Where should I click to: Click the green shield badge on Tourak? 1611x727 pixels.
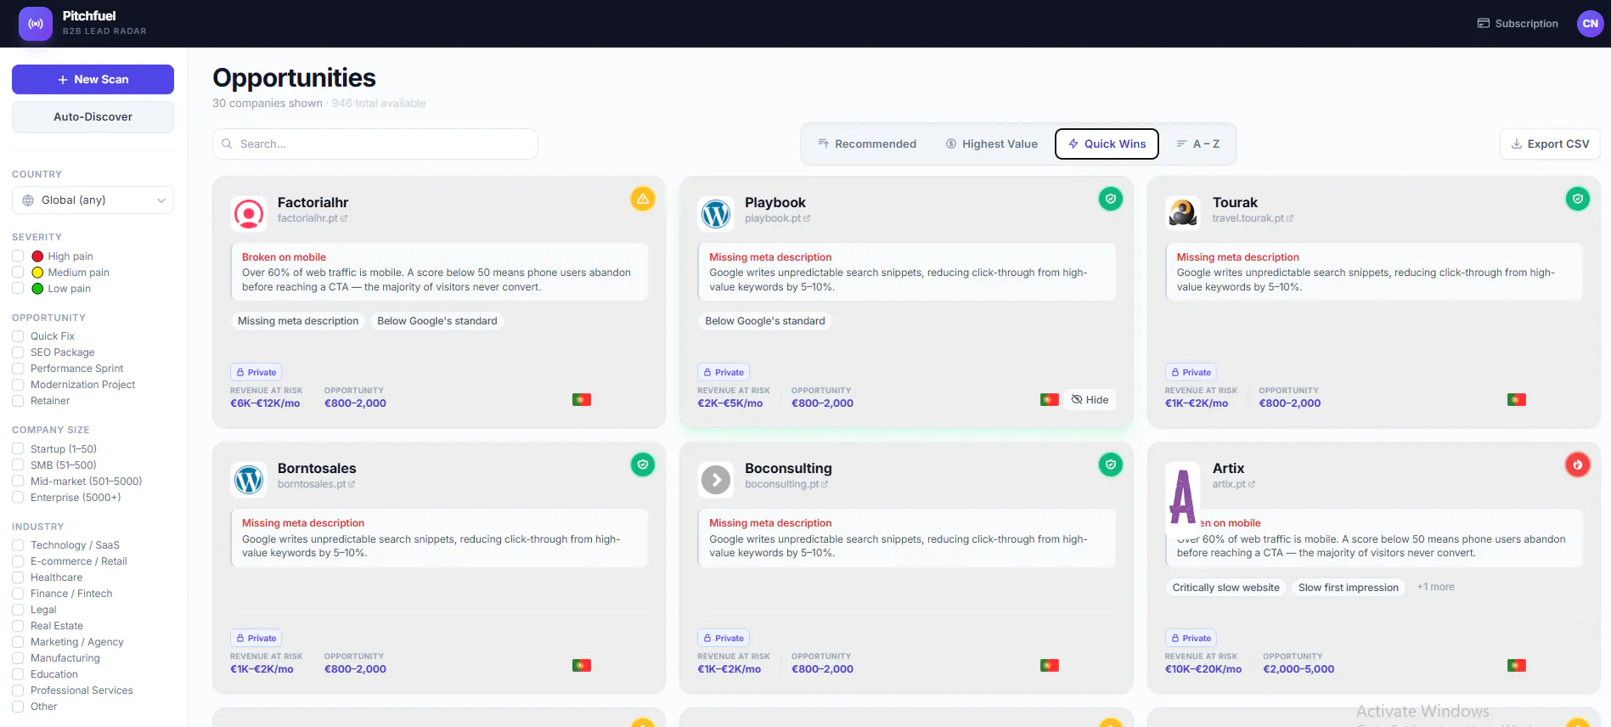coord(1577,199)
